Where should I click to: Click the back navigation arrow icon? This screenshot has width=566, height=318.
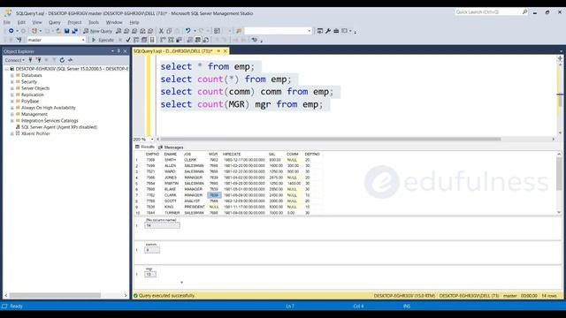pos(11,31)
